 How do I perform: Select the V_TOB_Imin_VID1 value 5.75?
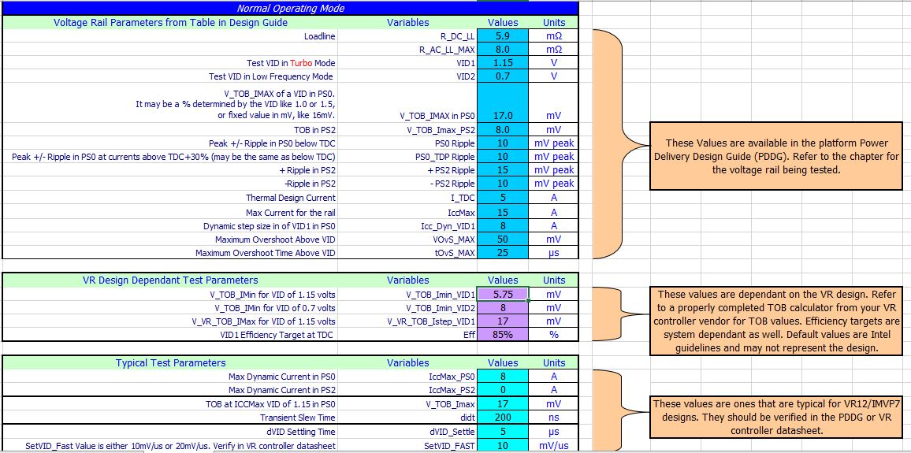502,294
